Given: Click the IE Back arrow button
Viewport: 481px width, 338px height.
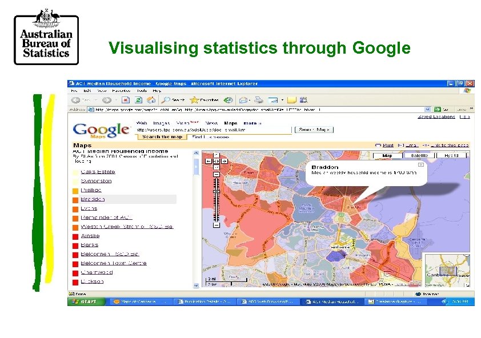Looking at the screenshot, I should [x=75, y=100].
